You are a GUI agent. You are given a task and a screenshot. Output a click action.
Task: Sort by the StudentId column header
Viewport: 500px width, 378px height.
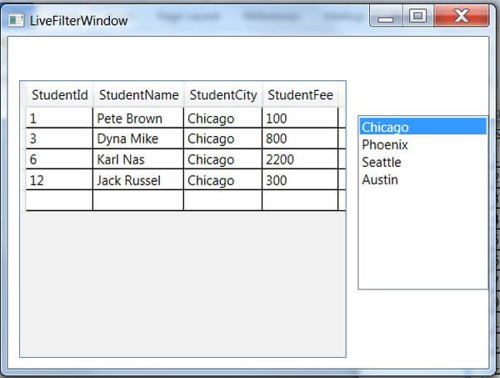click(x=60, y=95)
